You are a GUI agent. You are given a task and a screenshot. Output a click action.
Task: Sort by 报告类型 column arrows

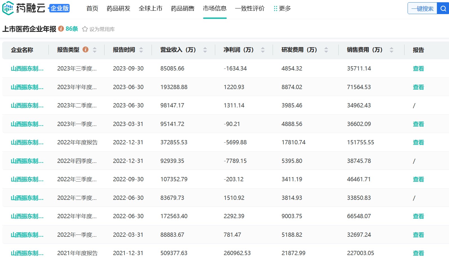pyautogui.click(x=95, y=50)
